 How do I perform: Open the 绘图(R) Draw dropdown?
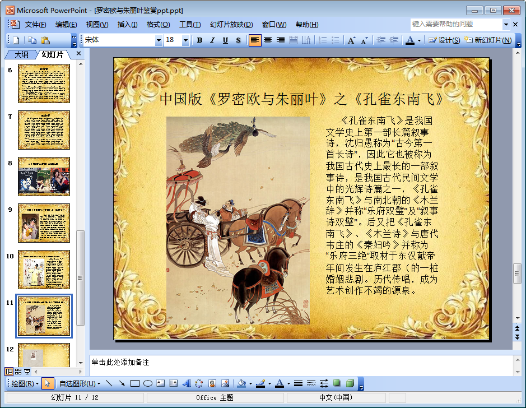click(25, 383)
